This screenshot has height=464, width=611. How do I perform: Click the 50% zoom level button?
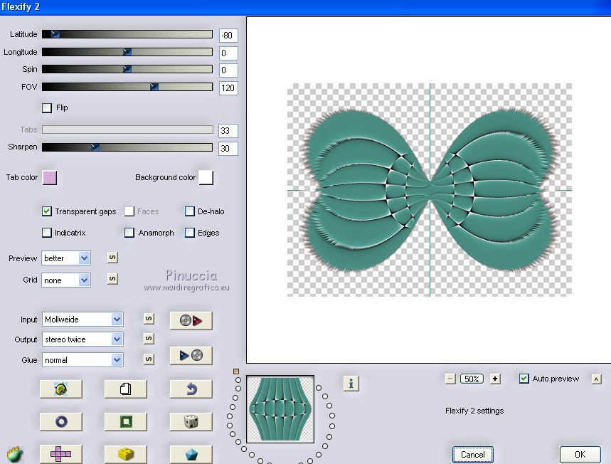472,379
